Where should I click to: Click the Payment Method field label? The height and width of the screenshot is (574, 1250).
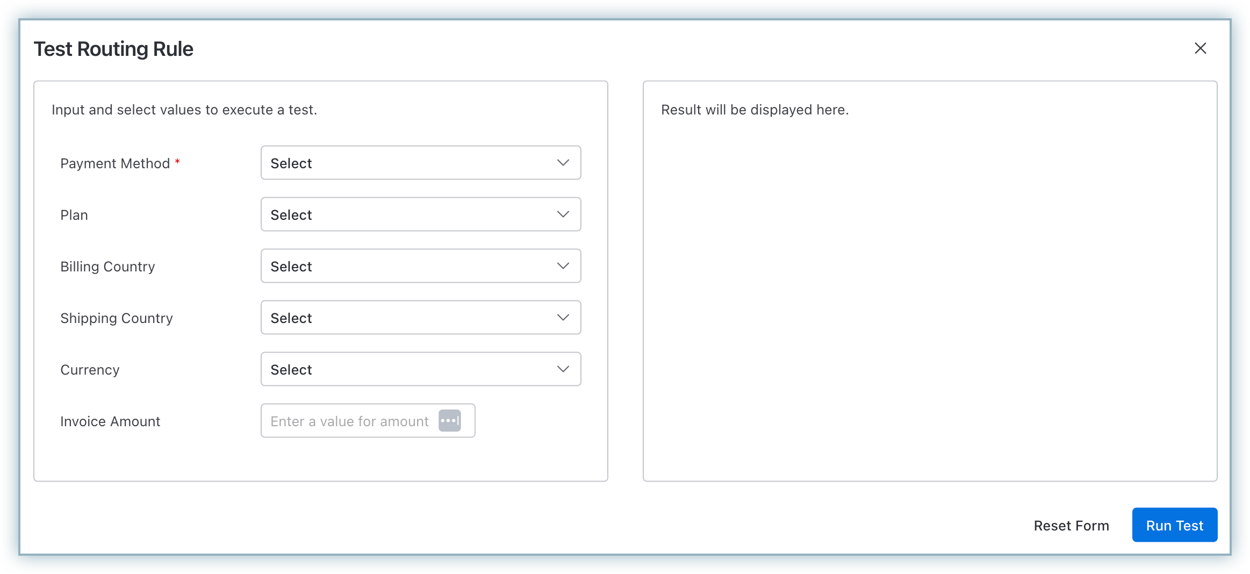(115, 163)
